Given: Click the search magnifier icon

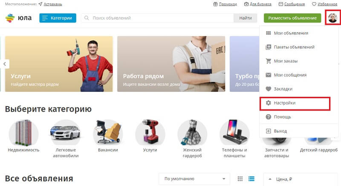Looking at the screenshot, I should pos(87,18).
